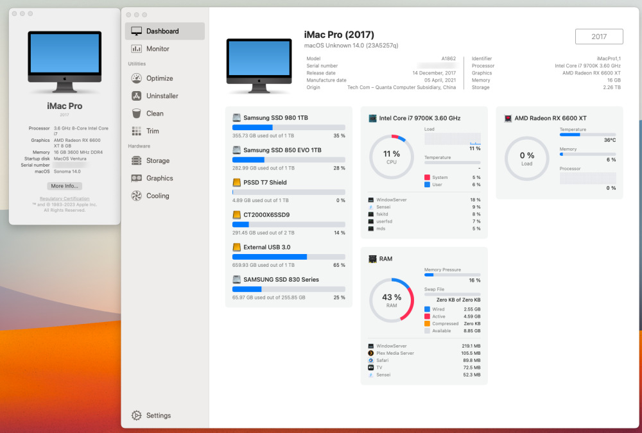642x433 pixels.
Task: Click the External USB 3.0 usage bar
Action: pos(289,257)
